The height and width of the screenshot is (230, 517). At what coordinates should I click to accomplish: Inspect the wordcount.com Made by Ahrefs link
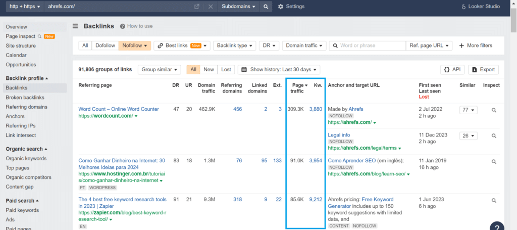(x=494, y=110)
